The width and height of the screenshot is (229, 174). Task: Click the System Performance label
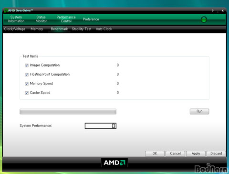[x=36, y=126]
